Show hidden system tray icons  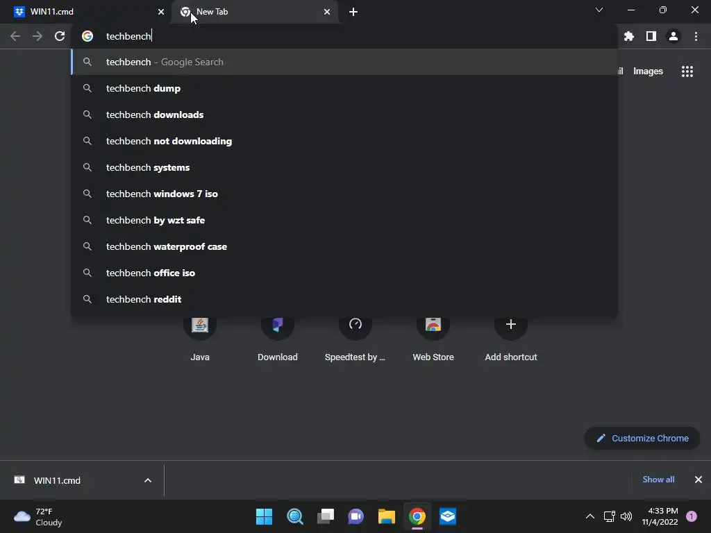pyautogui.click(x=590, y=516)
